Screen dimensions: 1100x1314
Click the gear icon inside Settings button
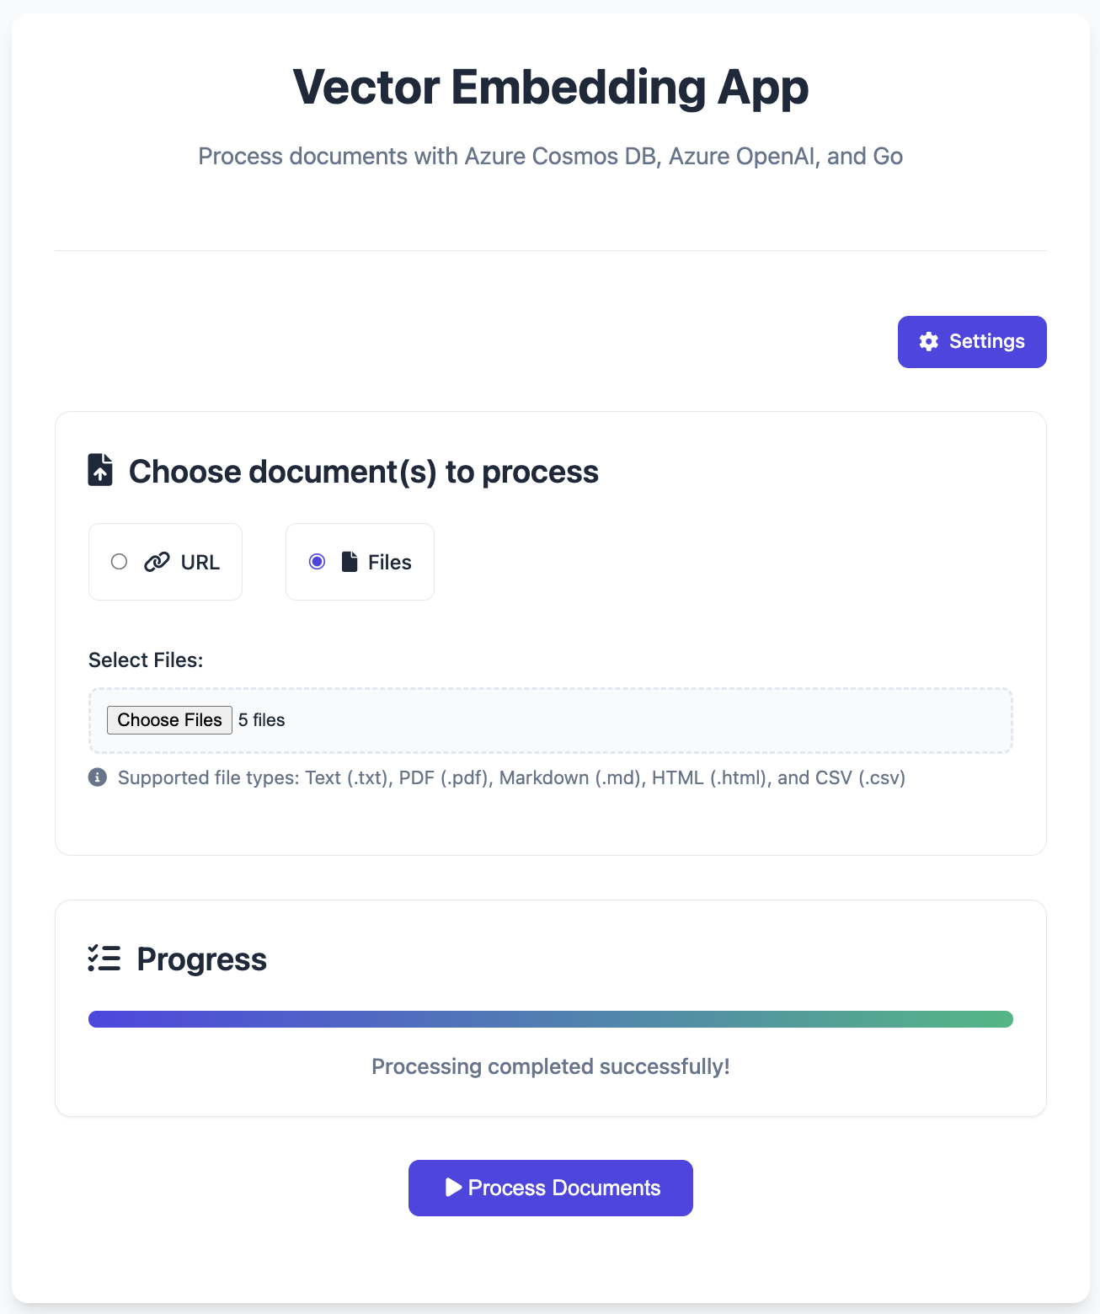coord(928,341)
